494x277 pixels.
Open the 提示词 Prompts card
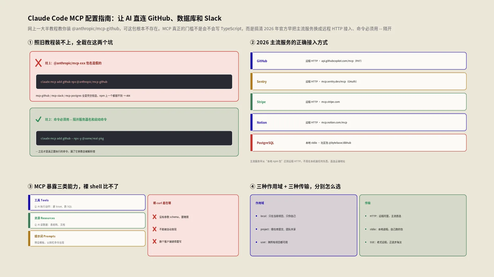click(x=87, y=239)
